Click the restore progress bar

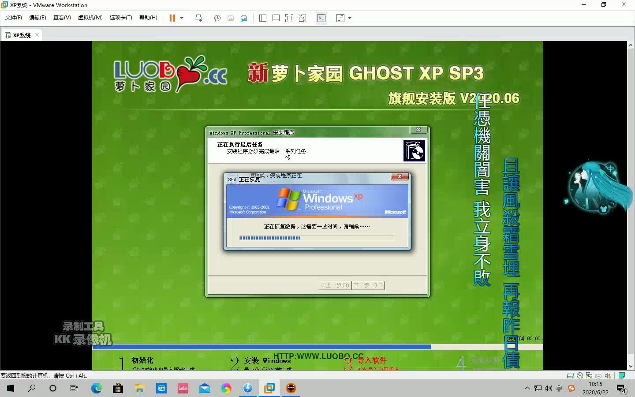tap(317, 238)
